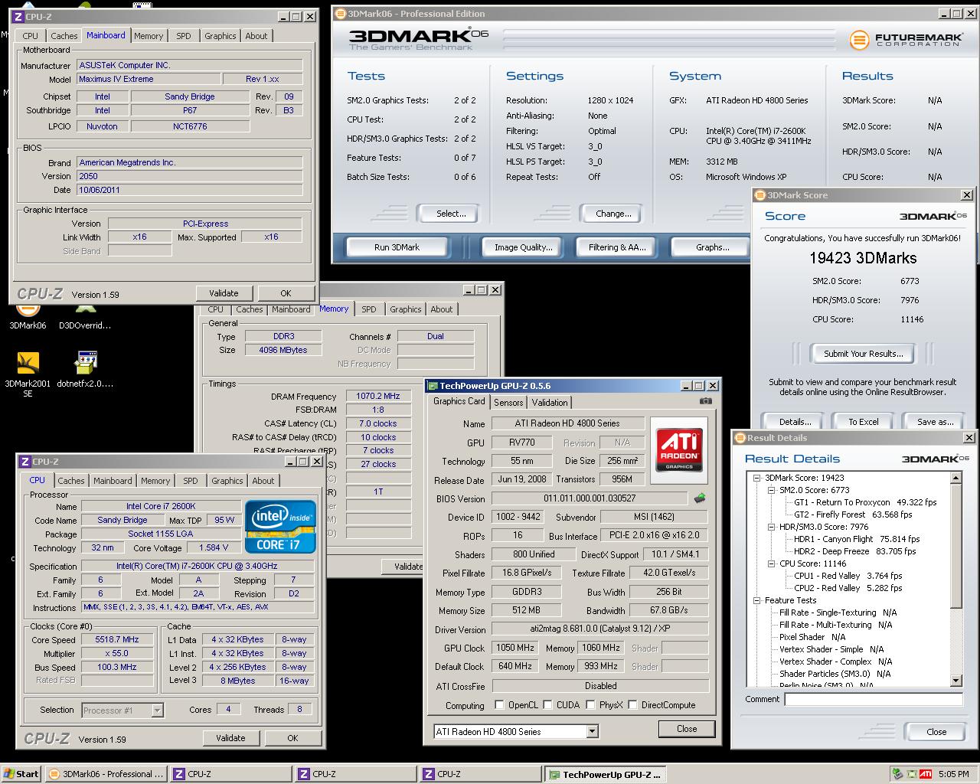Collapse the SM2.0 Score tree node
The width and height of the screenshot is (980, 784).
click(773, 490)
